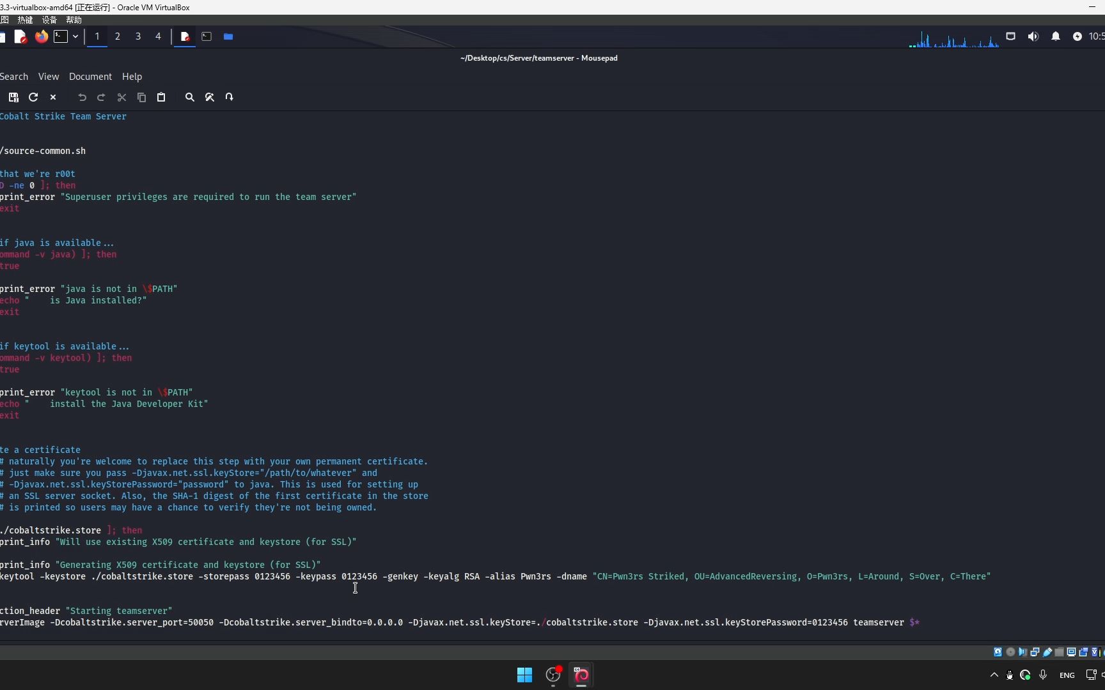
Task: Click "-alias Pwn3rs" in the keytool line
Action: click(x=518, y=576)
